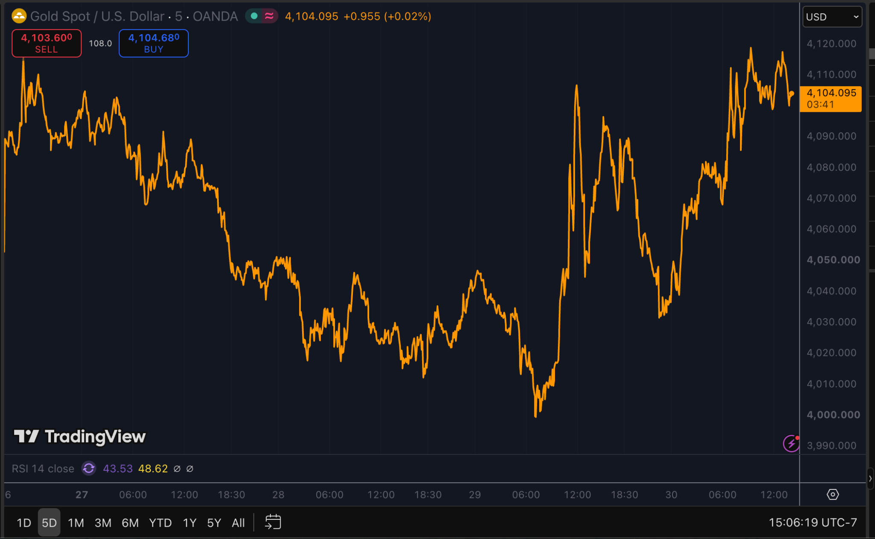Click the 3,990.000 price axis label
This screenshot has height=539, width=875.
coord(831,445)
